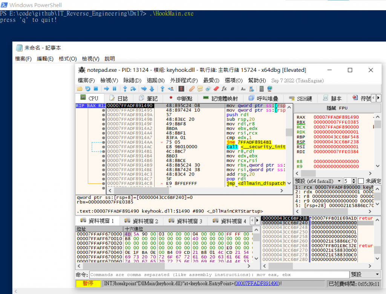Click the Labels tag icon

[208, 89]
